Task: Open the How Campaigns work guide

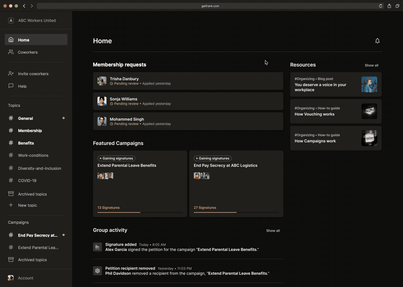Action: pyautogui.click(x=336, y=138)
